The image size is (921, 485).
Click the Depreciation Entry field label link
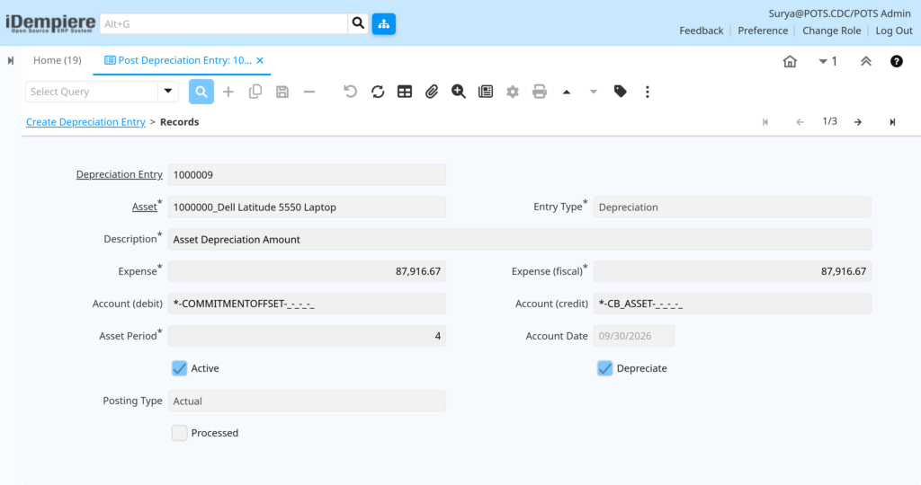point(120,174)
